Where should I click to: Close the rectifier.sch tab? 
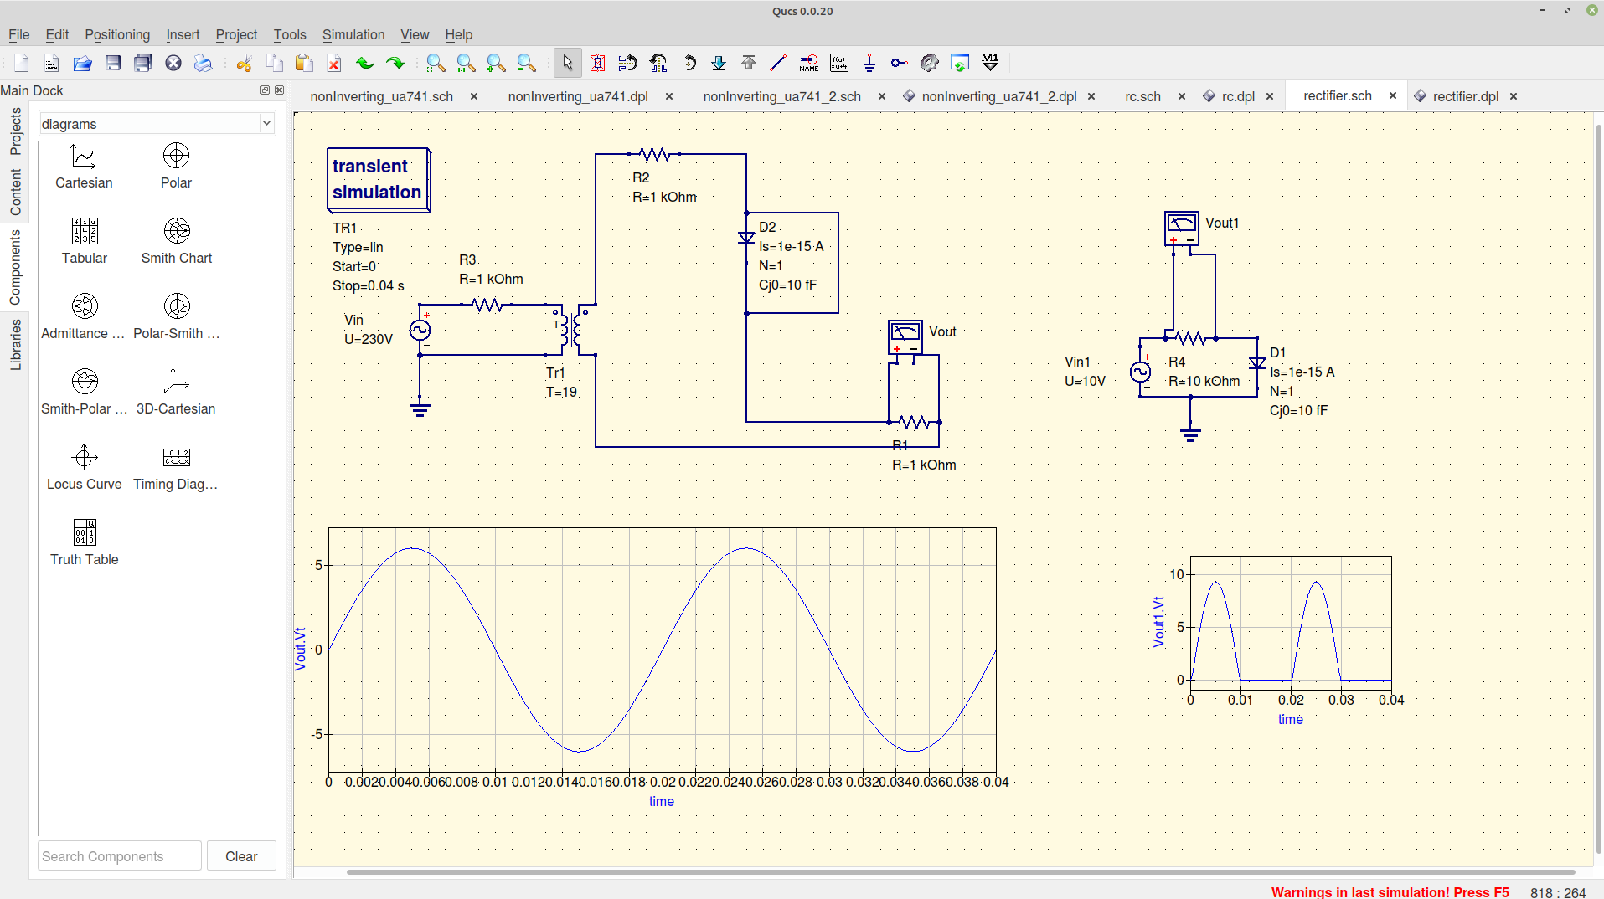coord(1393,95)
